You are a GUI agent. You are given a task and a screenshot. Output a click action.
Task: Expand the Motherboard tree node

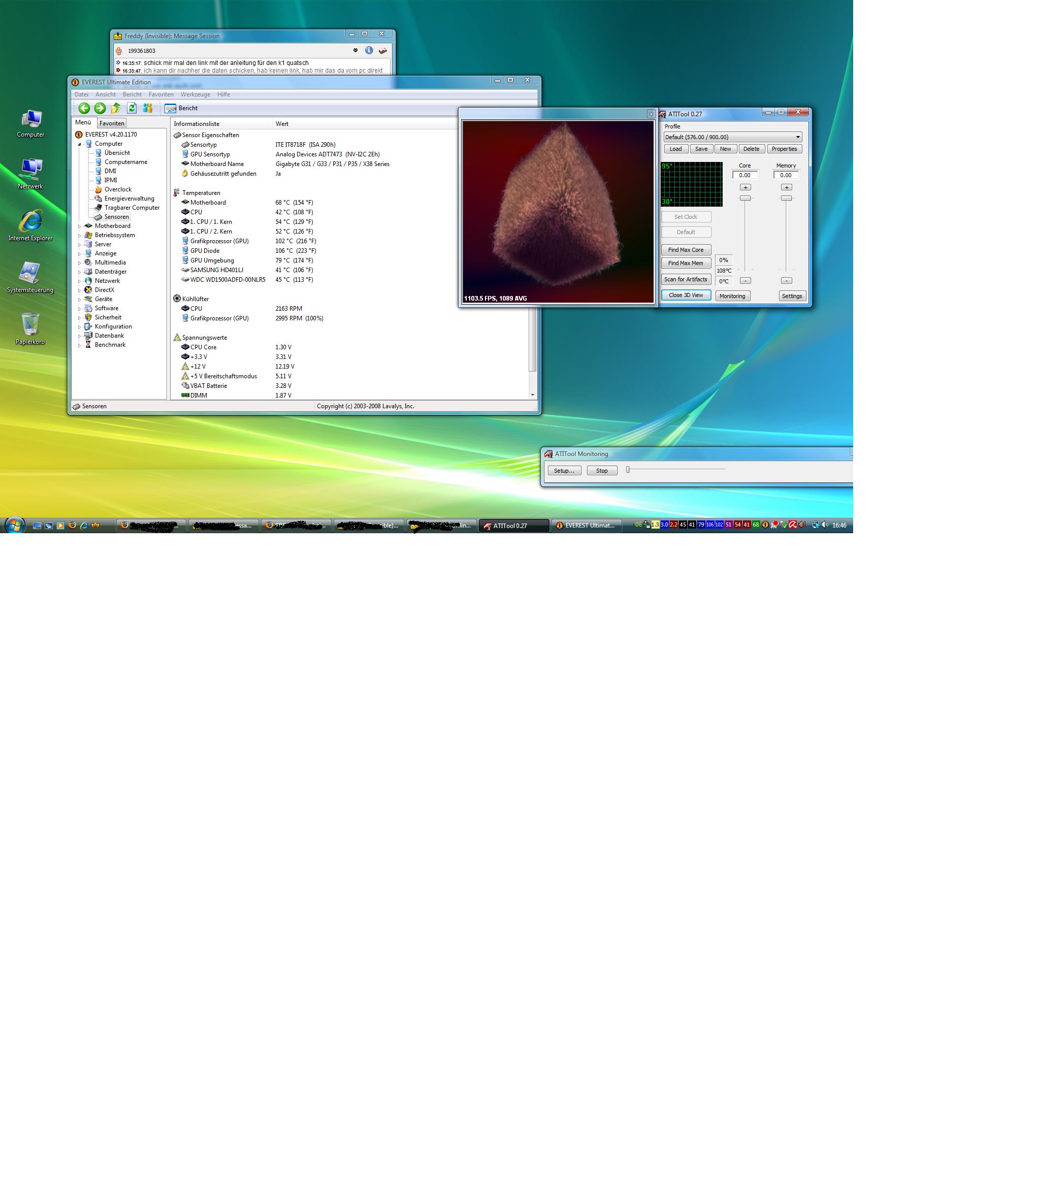click(x=80, y=226)
